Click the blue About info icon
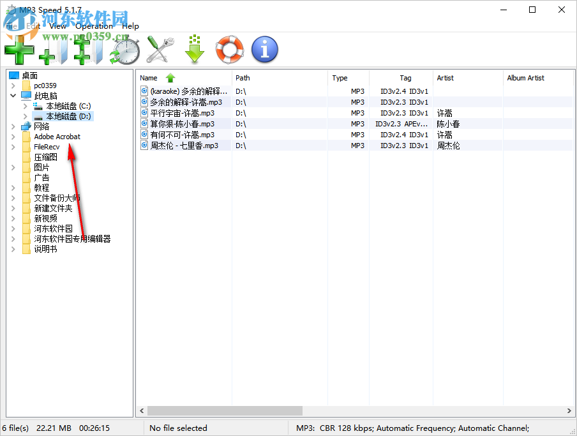 [264, 49]
